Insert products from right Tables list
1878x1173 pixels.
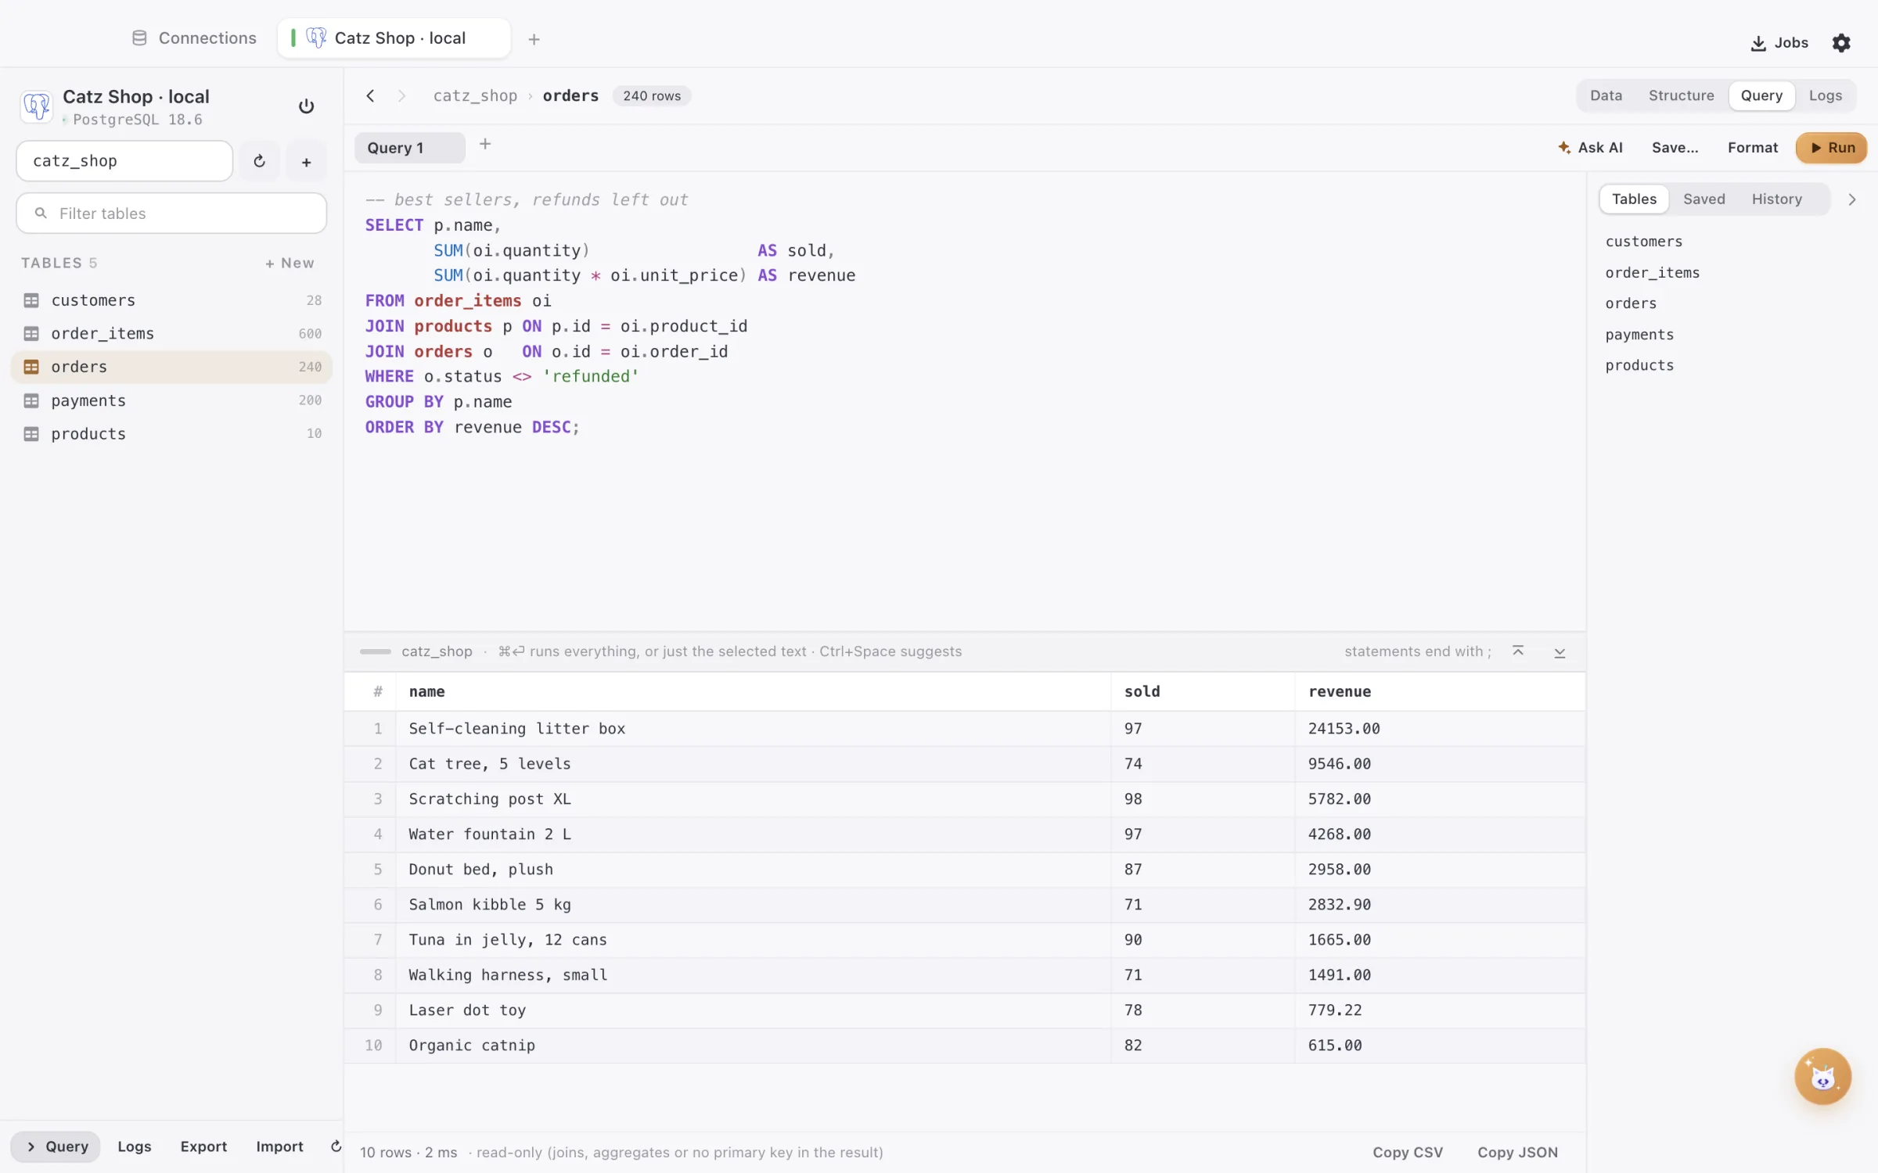(1639, 365)
